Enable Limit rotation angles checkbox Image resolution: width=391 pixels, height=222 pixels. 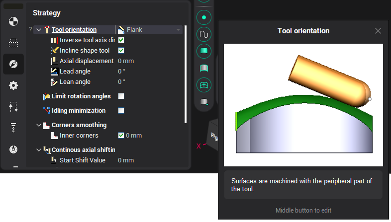click(x=121, y=96)
